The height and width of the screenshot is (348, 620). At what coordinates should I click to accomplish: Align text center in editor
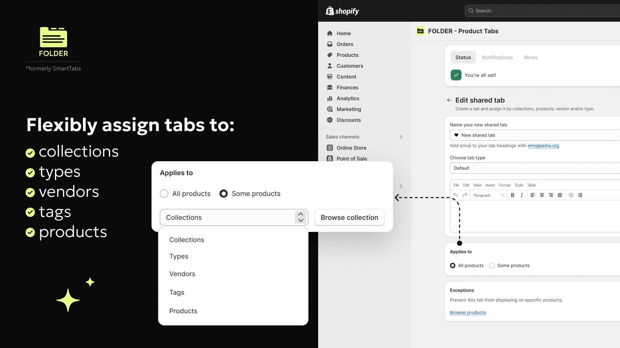[x=542, y=195]
